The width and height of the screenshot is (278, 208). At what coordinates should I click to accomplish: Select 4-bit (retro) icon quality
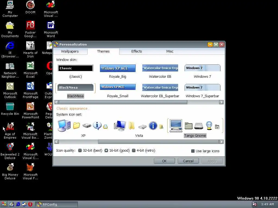pos(144,151)
